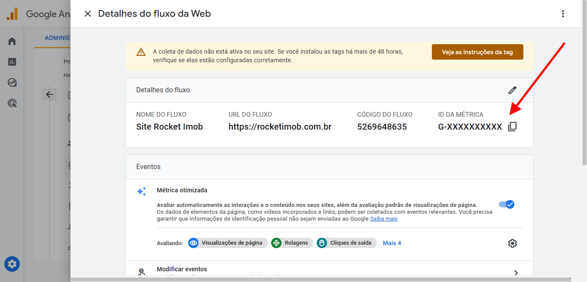The height and width of the screenshot is (282, 587).
Task: Click the back arrow button in admin column
Action: coord(49,94)
